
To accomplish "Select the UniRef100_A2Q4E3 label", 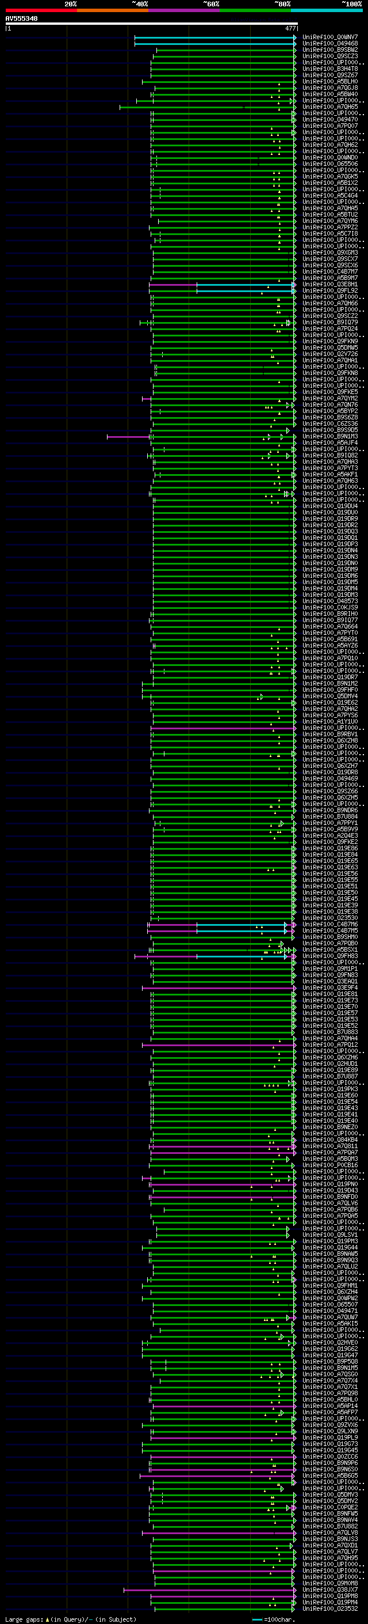I will click(329, 835).
